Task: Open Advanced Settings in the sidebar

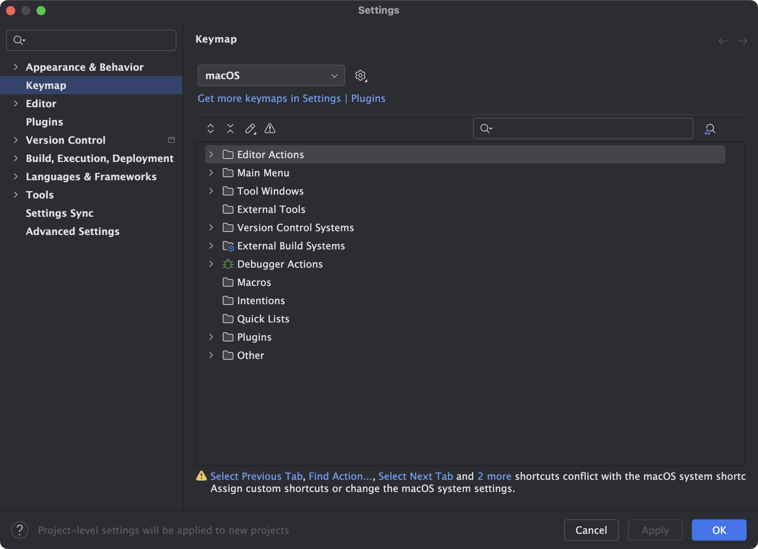Action: [73, 232]
